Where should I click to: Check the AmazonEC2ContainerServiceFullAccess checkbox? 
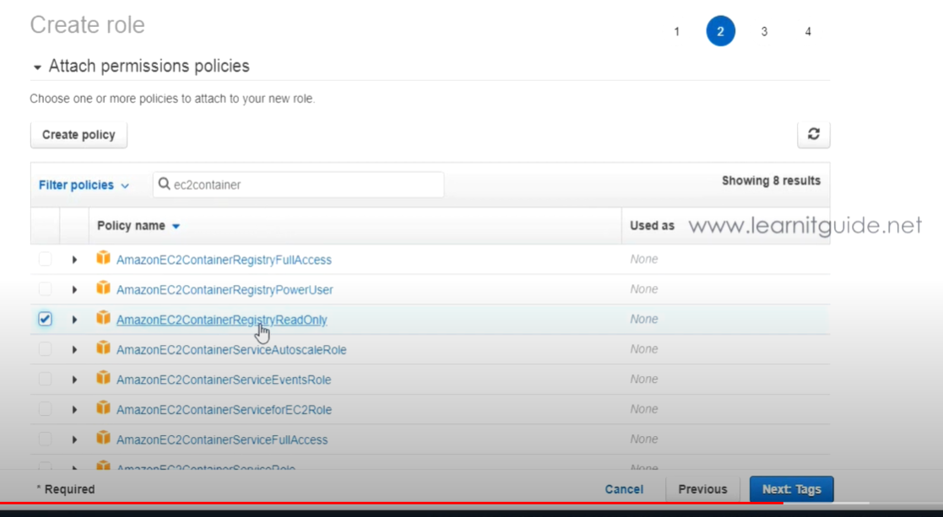click(x=45, y=439)
